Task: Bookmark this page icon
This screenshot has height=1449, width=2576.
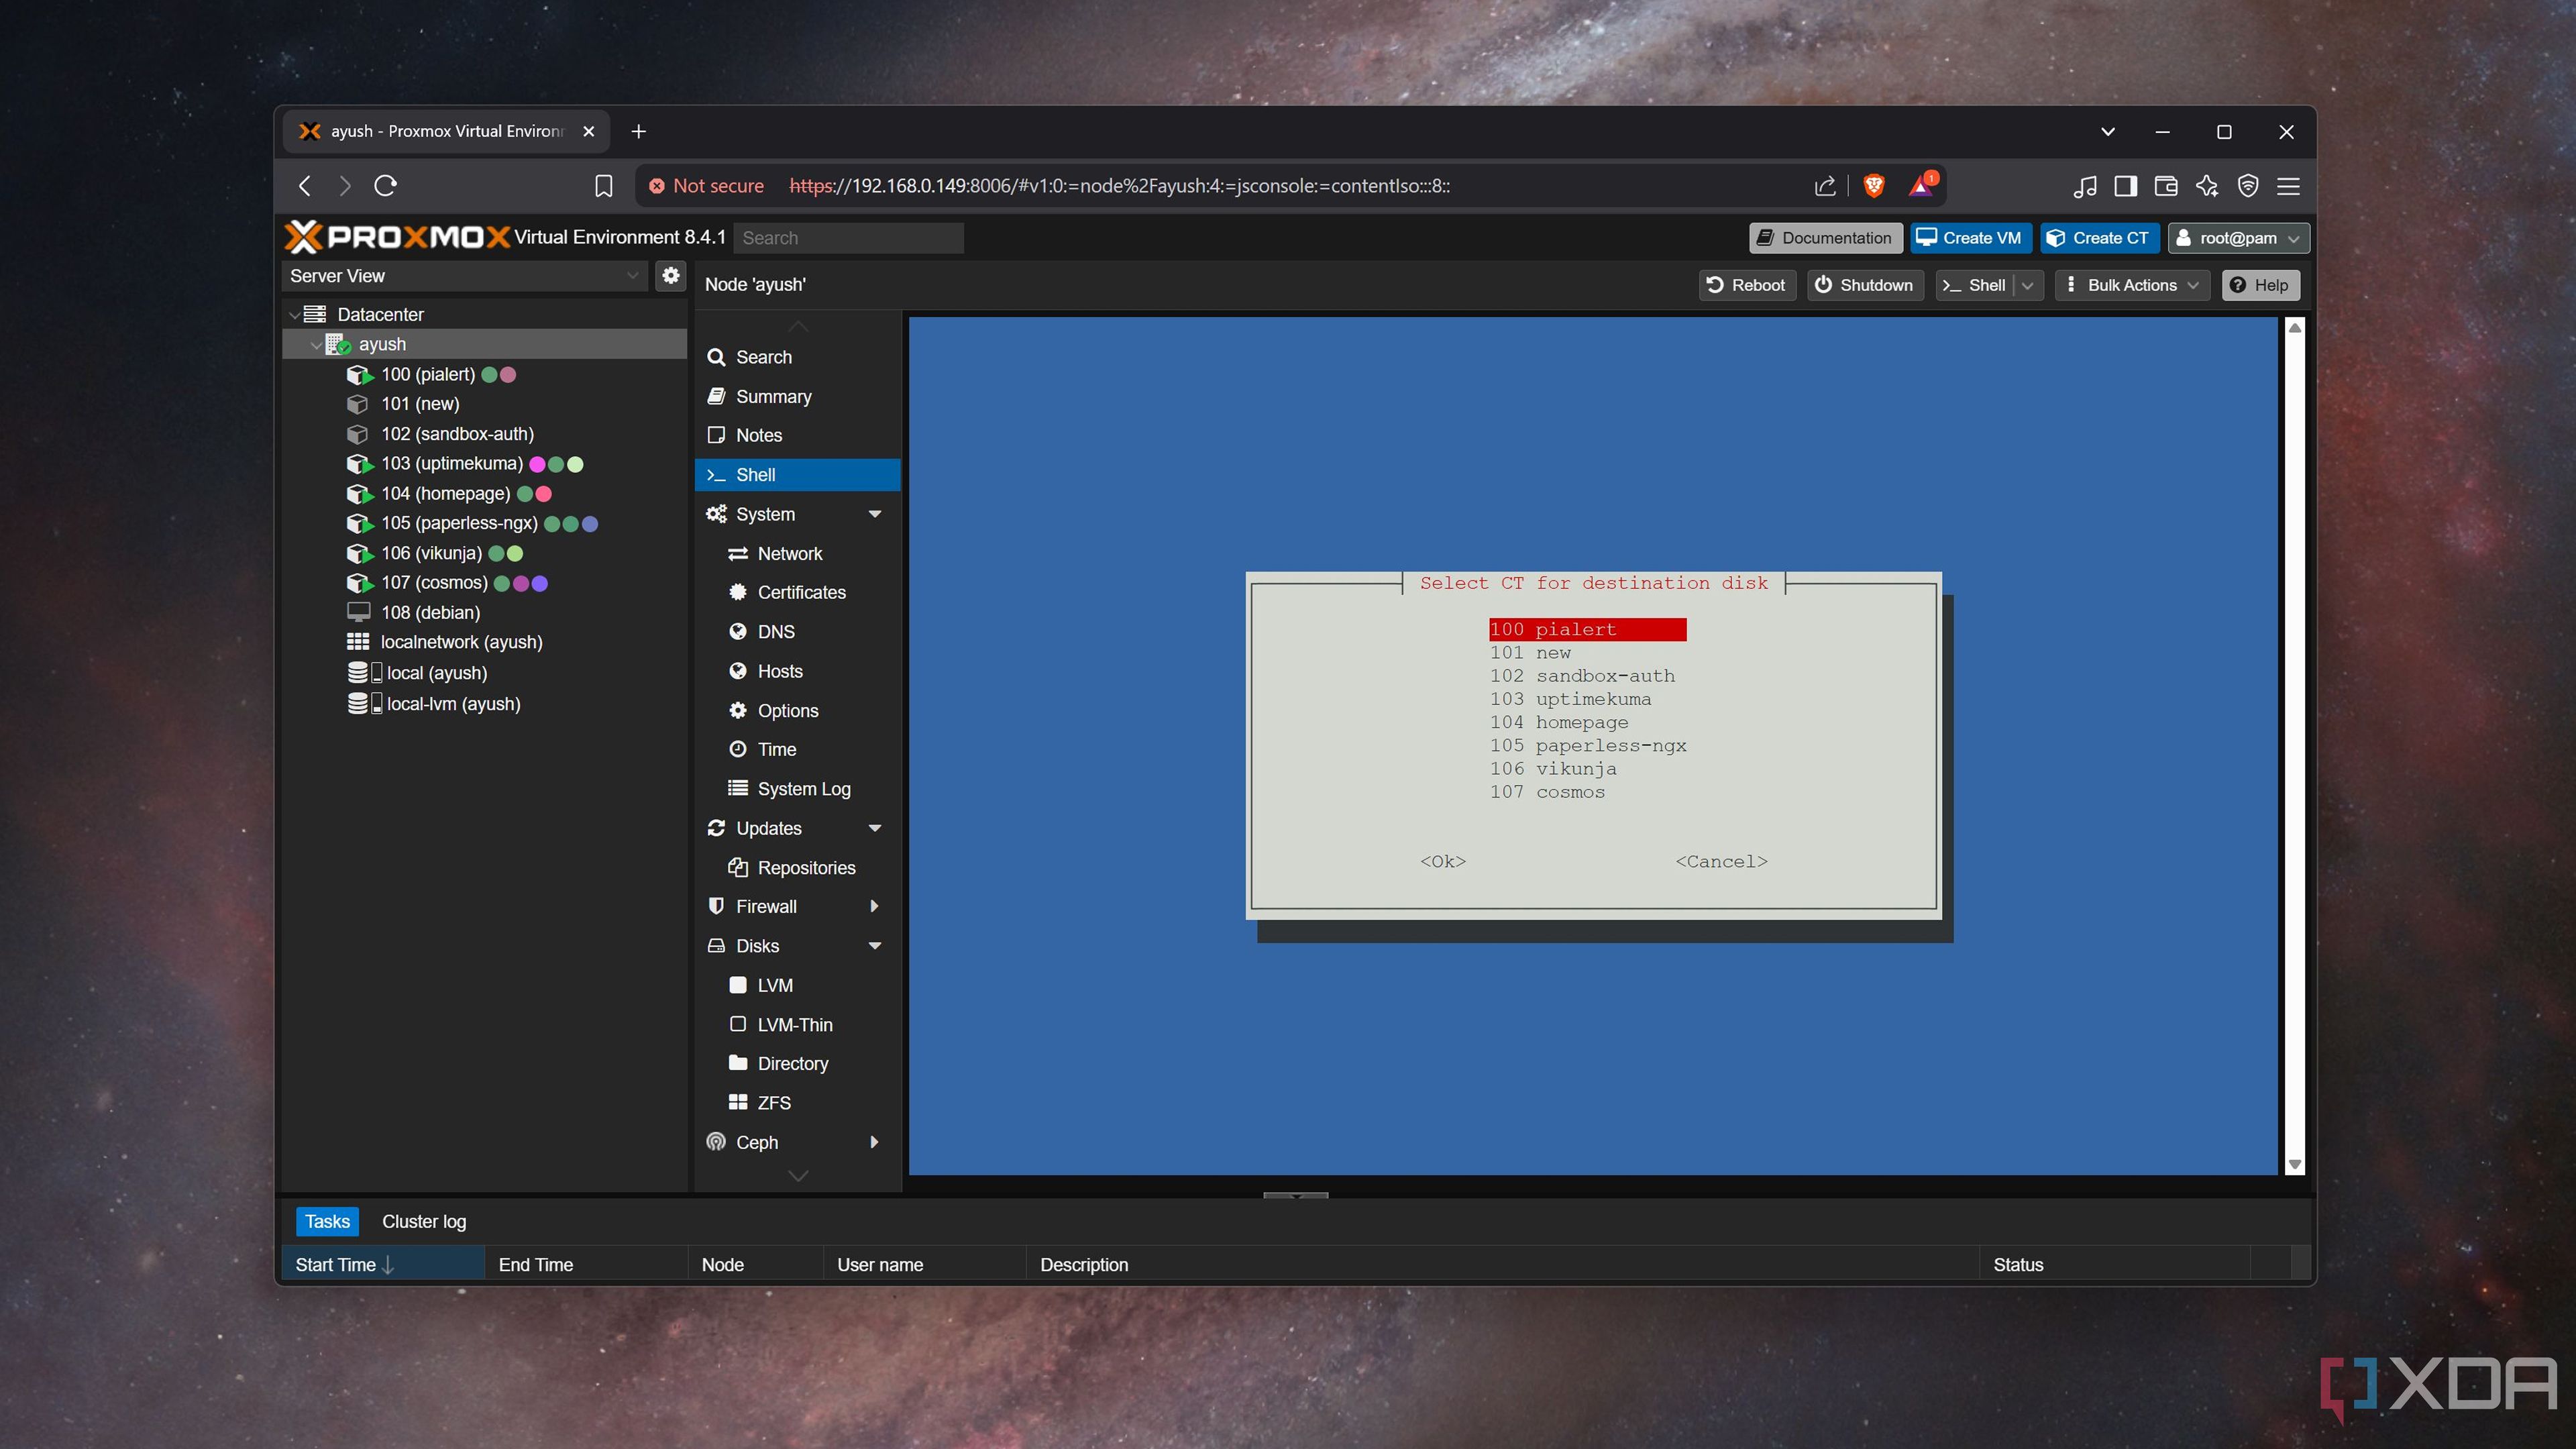Action: 603,186
